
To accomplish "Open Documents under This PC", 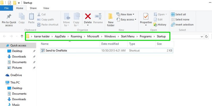I will pos(19,94).
